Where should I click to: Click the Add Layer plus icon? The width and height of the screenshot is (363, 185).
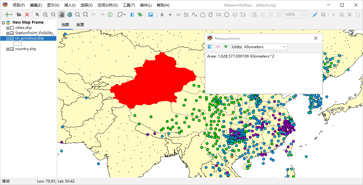tap(7, 15)
